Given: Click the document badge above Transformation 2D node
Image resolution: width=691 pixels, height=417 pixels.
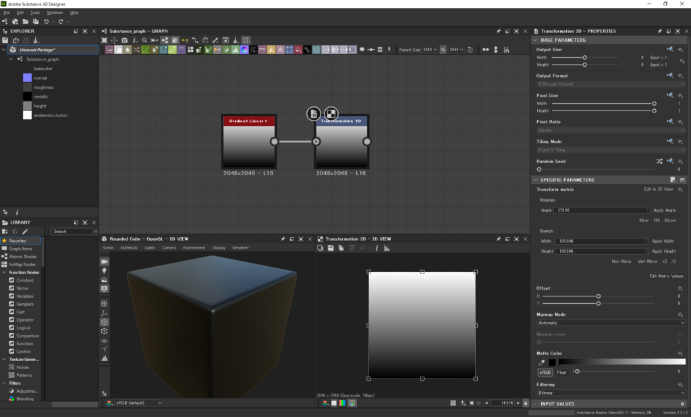Looking at the screenshot, I should tap(314, 114).
